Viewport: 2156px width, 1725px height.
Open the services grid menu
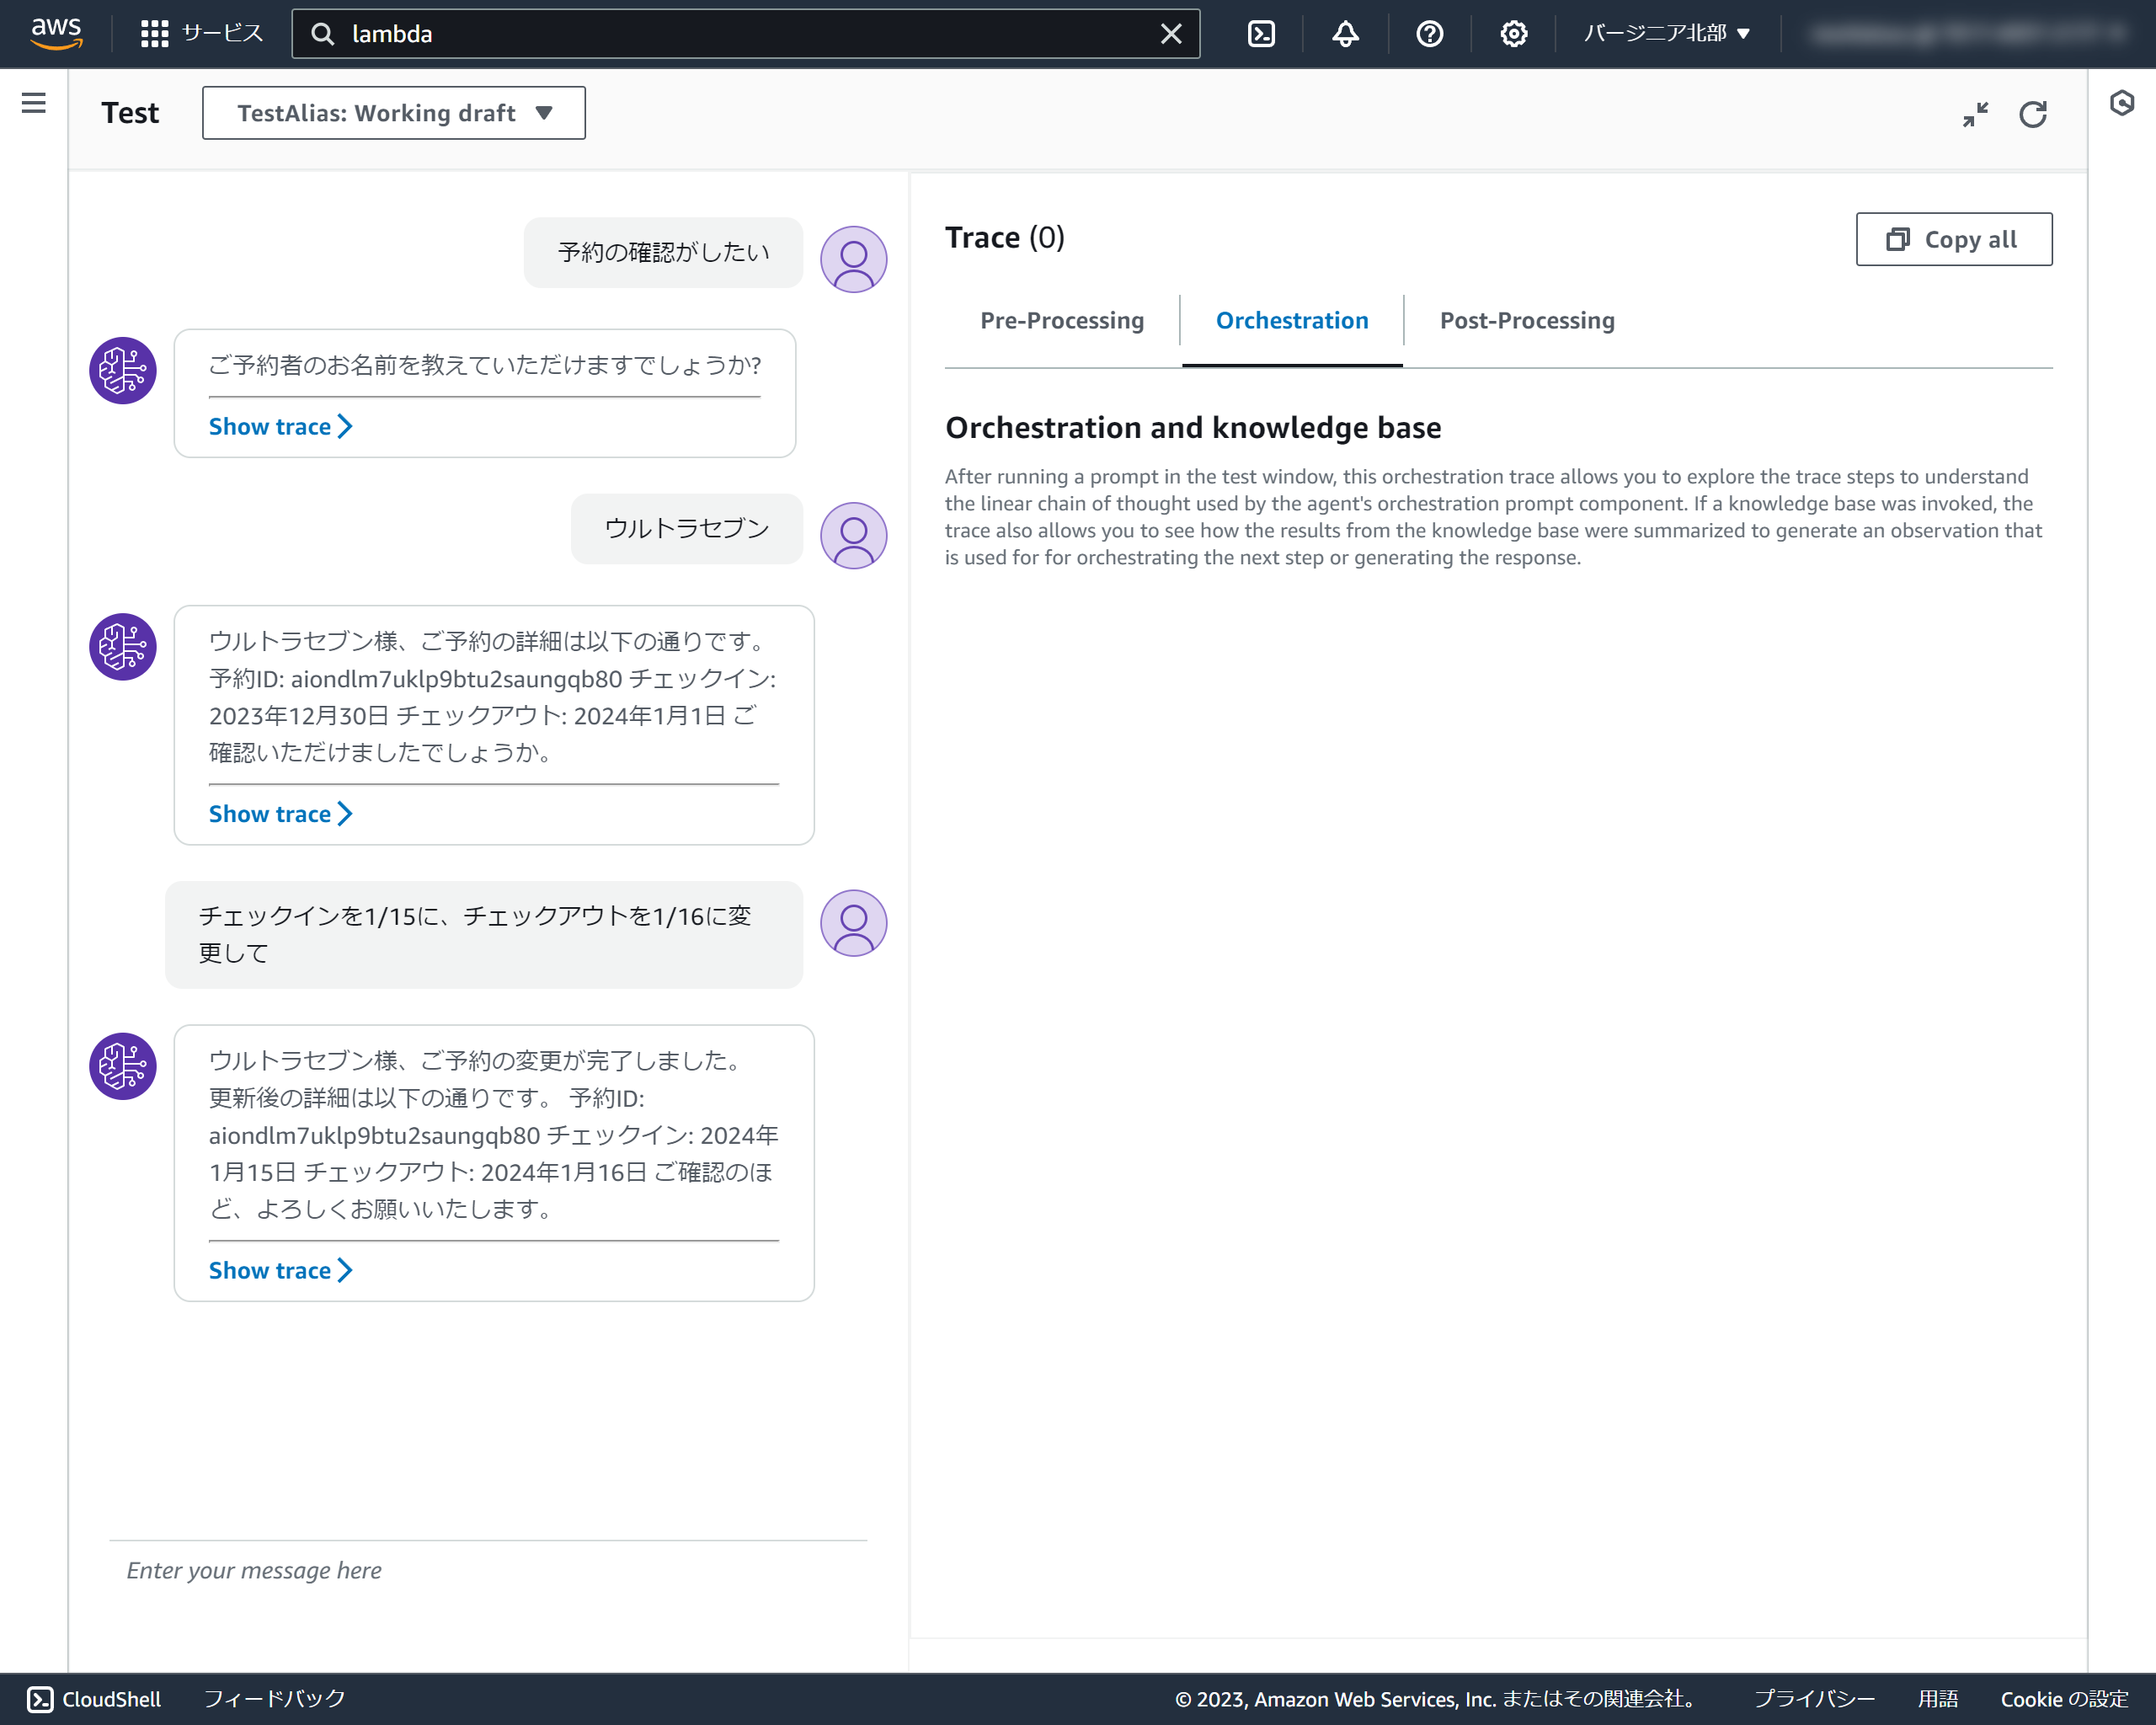(x=154, y=34)
